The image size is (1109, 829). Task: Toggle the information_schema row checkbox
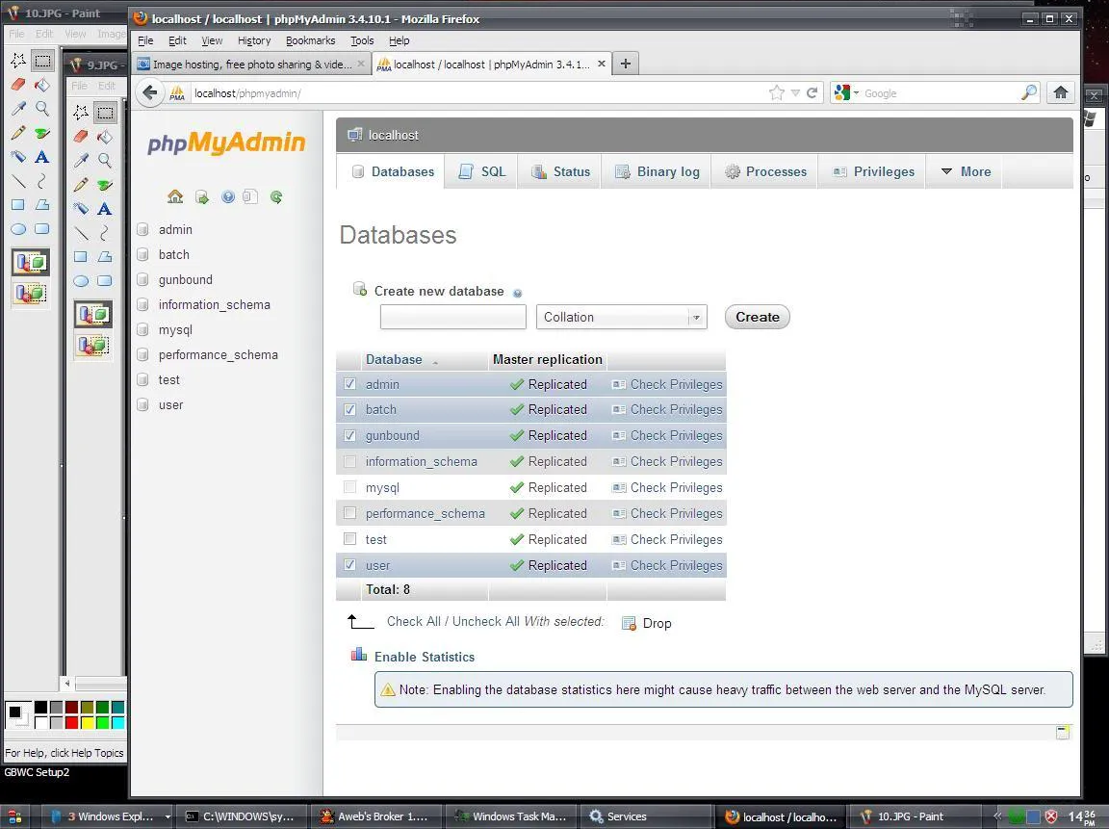(349, 461)
